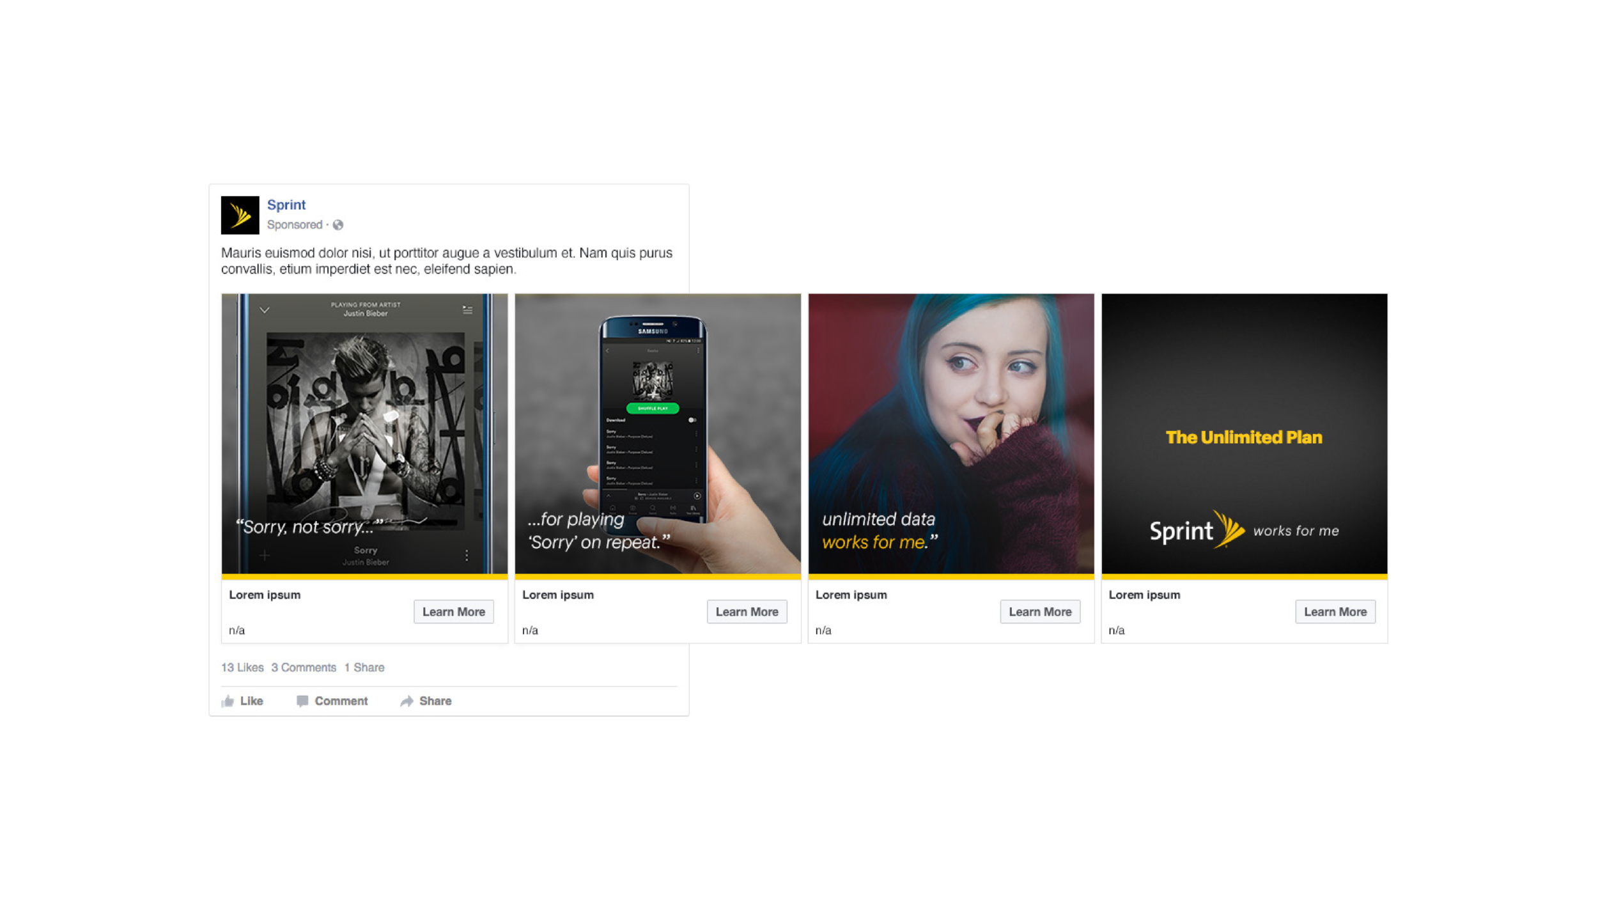Click Learn More under the Samsung phone card

[747, 612]
